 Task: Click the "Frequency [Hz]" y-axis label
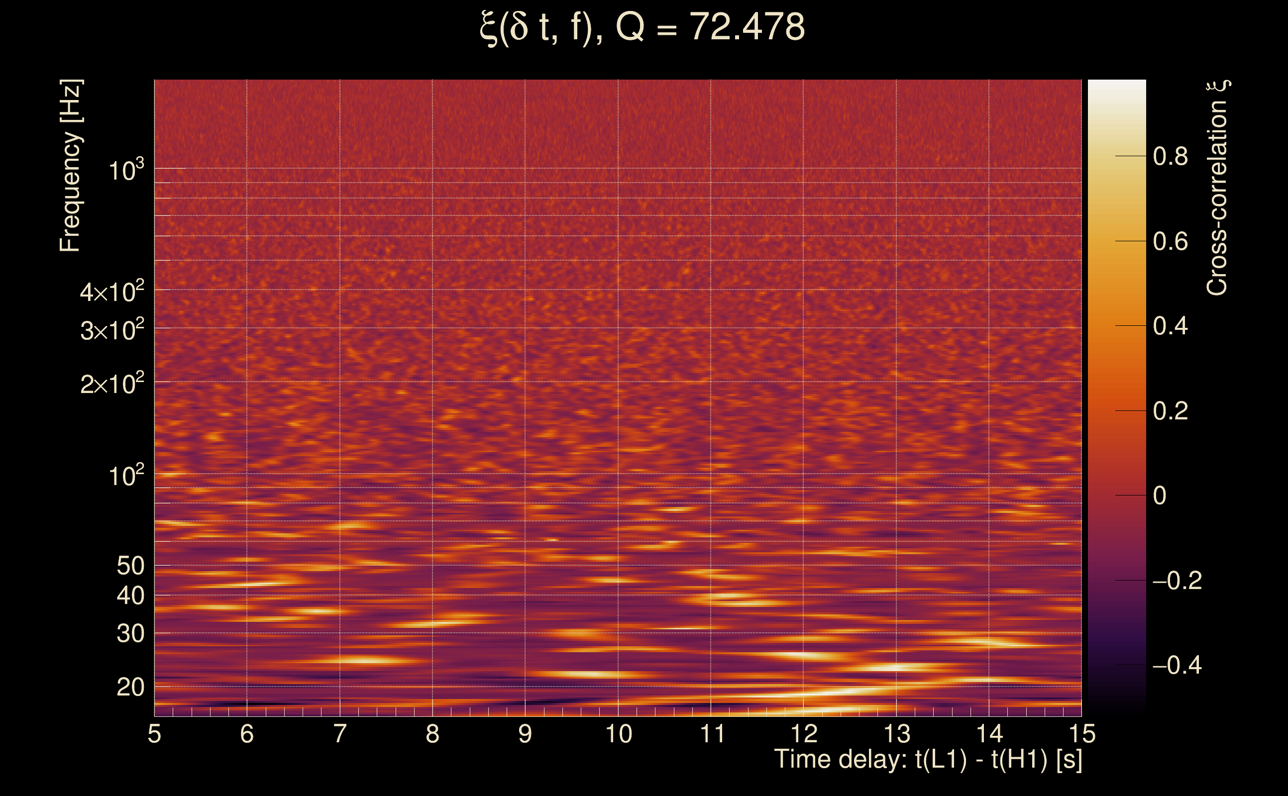point(71,166)
